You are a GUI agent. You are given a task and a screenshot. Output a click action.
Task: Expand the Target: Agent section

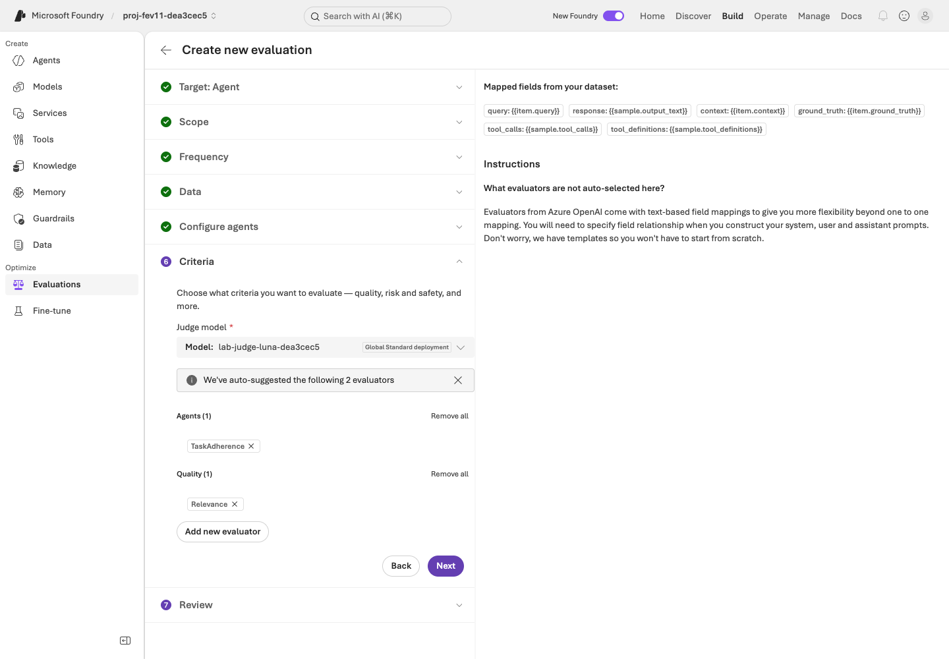pyautogui.click(x=310, y=87)
